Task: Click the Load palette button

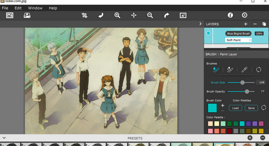Action: (x=235, y=108)
